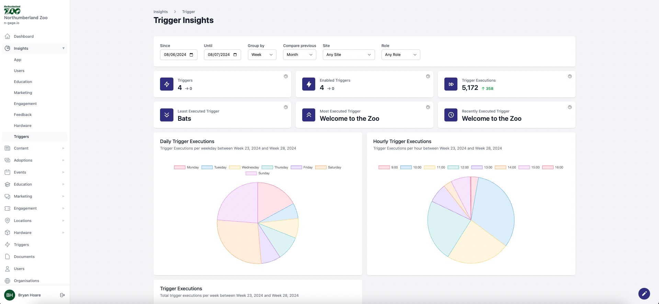Click the pencil edit floating button
659x304 pixels.
[644, 294]
